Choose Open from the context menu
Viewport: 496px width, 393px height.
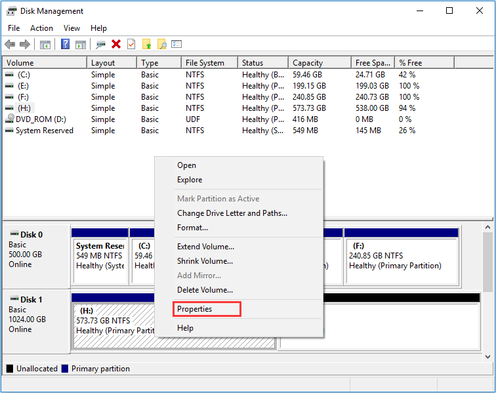pyautogui.click(x=239, y=165)
